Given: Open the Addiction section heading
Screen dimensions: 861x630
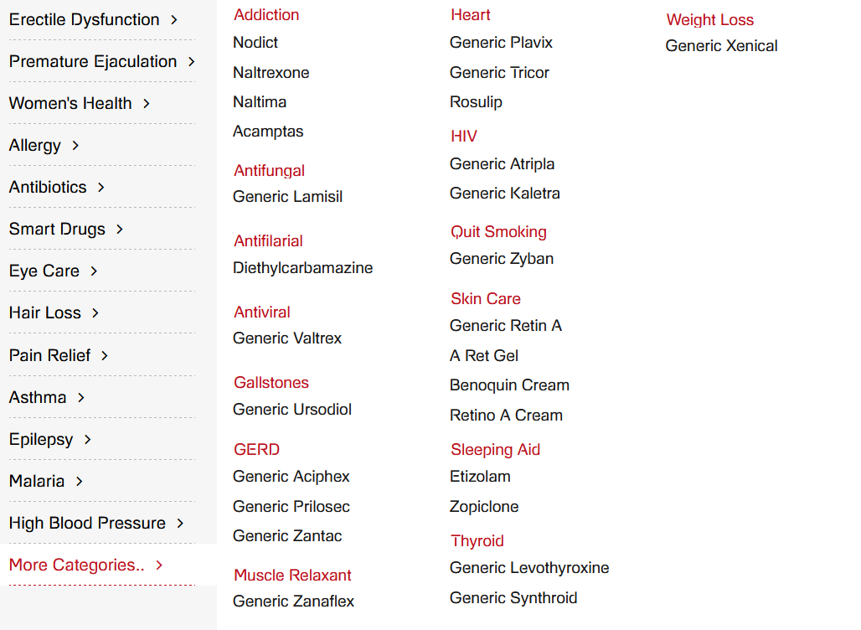Looking at the screenshot, I should tap(266, 14).
